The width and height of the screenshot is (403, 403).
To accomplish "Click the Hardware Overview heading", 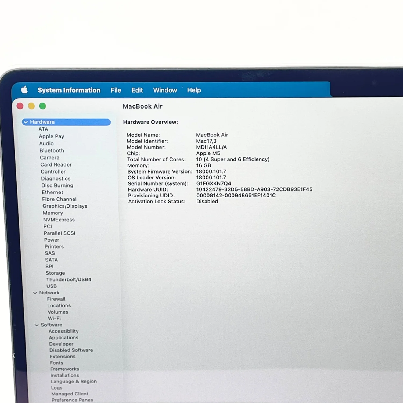I will pyautogui.click(x=150, y=122).
